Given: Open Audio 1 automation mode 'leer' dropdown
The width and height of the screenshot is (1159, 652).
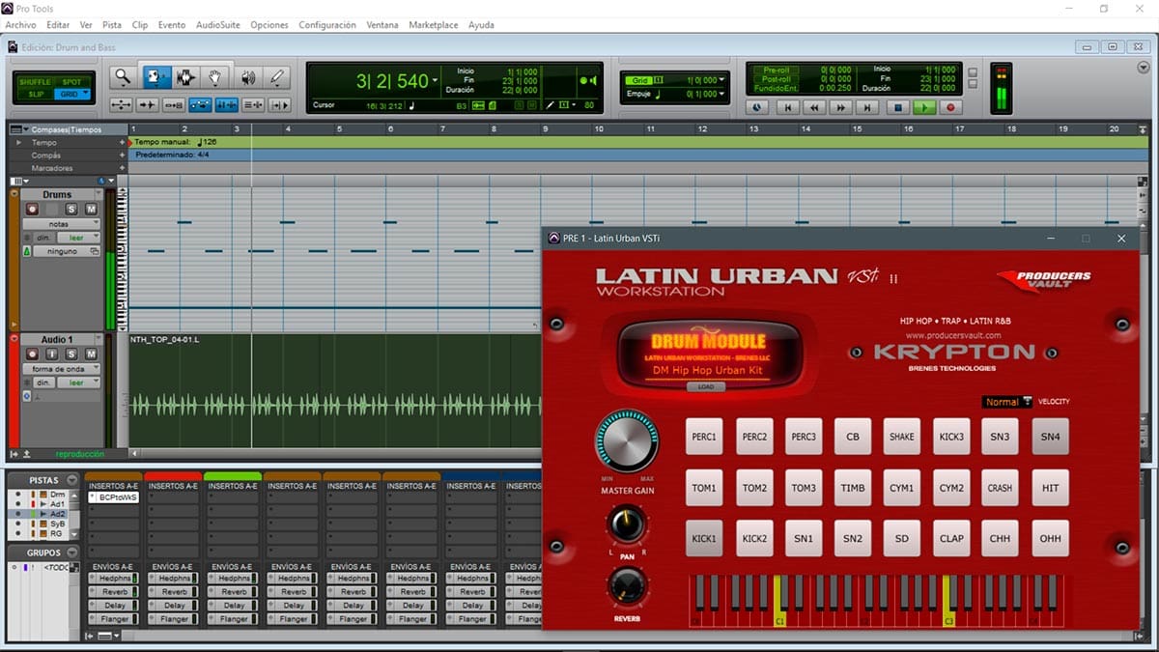Looking at the screenshot, I should (x=78, y=383).
